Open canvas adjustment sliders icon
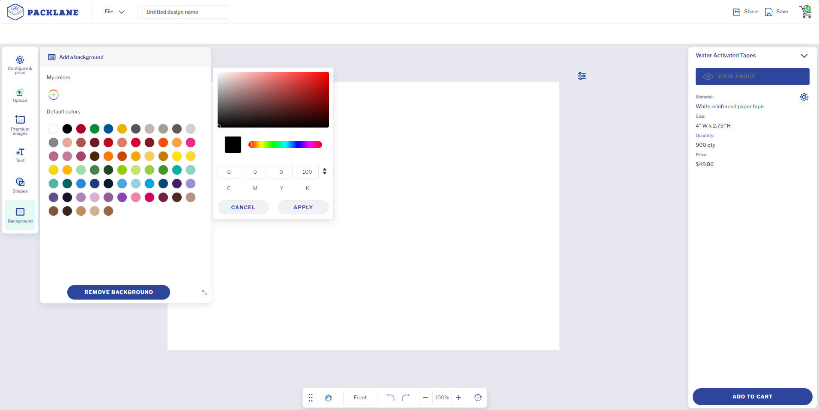The image size is (819, 410). (x=582, y=76)
